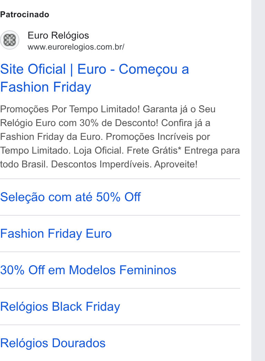Click 'Loja Oficial.' text in description
Image resolution: width=265 pixels, height=361 pixels.
pos(99,151)
